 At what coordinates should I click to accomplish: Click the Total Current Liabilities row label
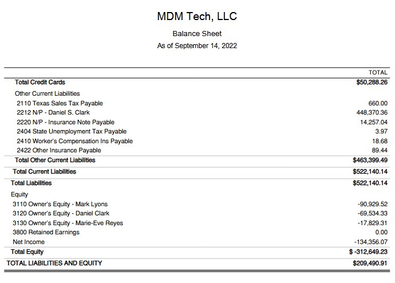44,172
